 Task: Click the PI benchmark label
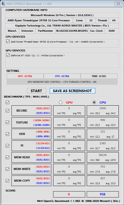(x=22, y=146)
